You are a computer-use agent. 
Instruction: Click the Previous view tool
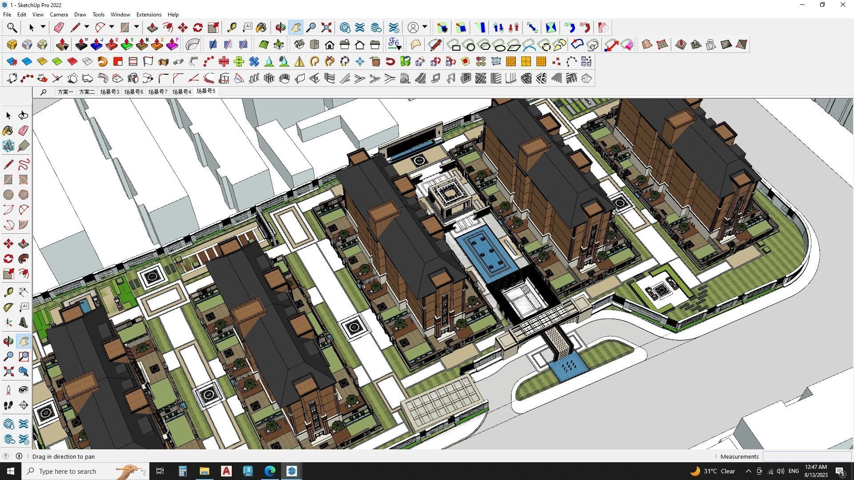23,372
